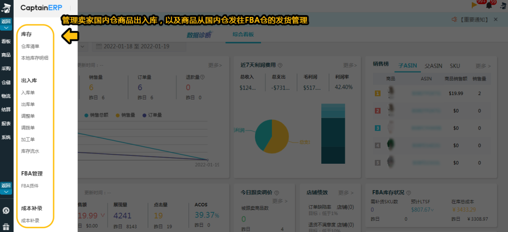This screenshot has width=508, height=232.
Task: Toggle the 订单量 series in the chart legend
Action: pyautogui.click(x=152, y=115)
